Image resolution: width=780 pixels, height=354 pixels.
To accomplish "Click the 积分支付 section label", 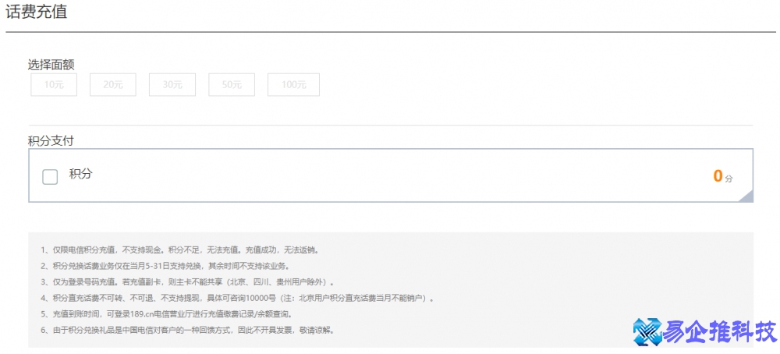I will 51,140.
